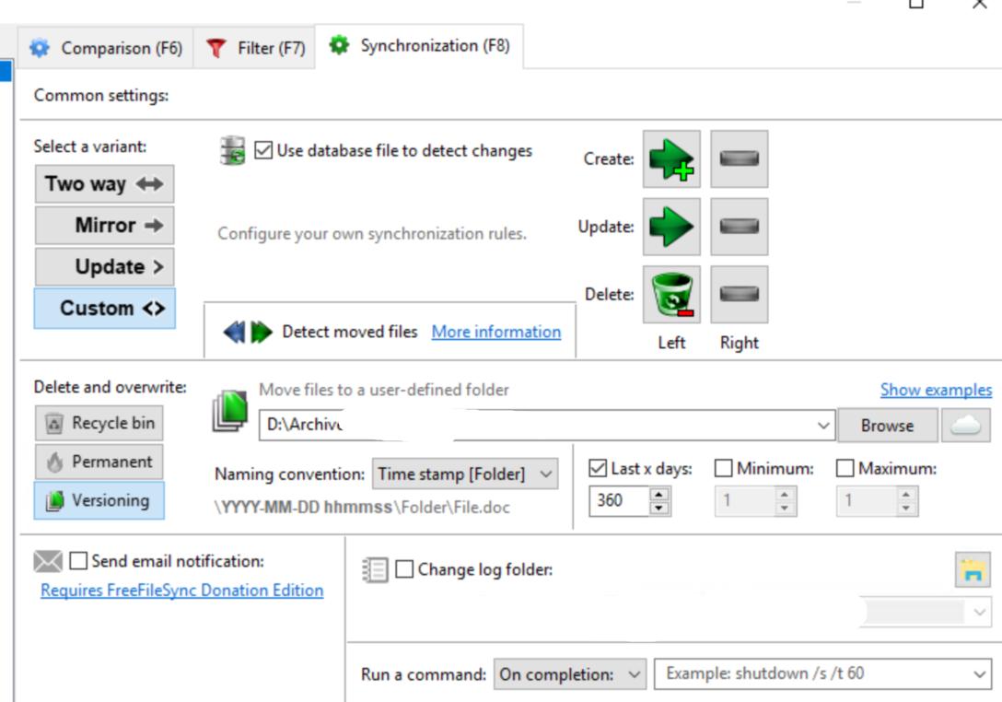Click the versioning folder documents icon

tap(230, 411)
